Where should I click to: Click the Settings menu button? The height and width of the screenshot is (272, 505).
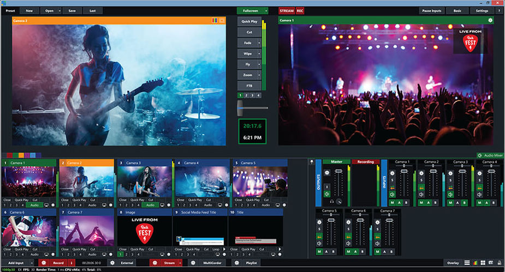[x=482, y=10]
